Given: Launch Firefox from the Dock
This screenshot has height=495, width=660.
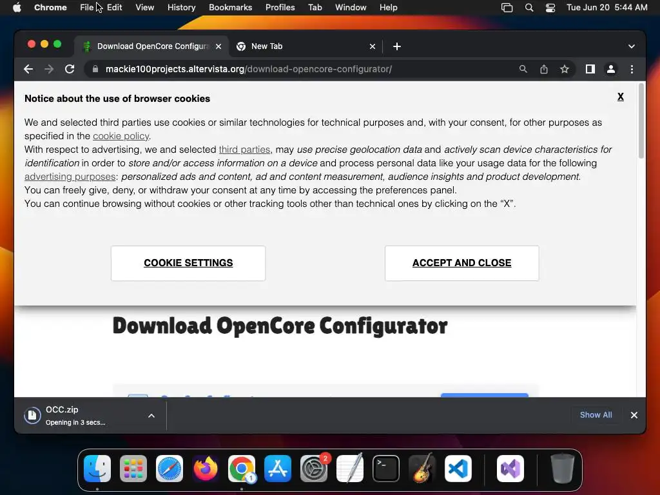Looking at the screenshot, I should [x=206, y=469].
